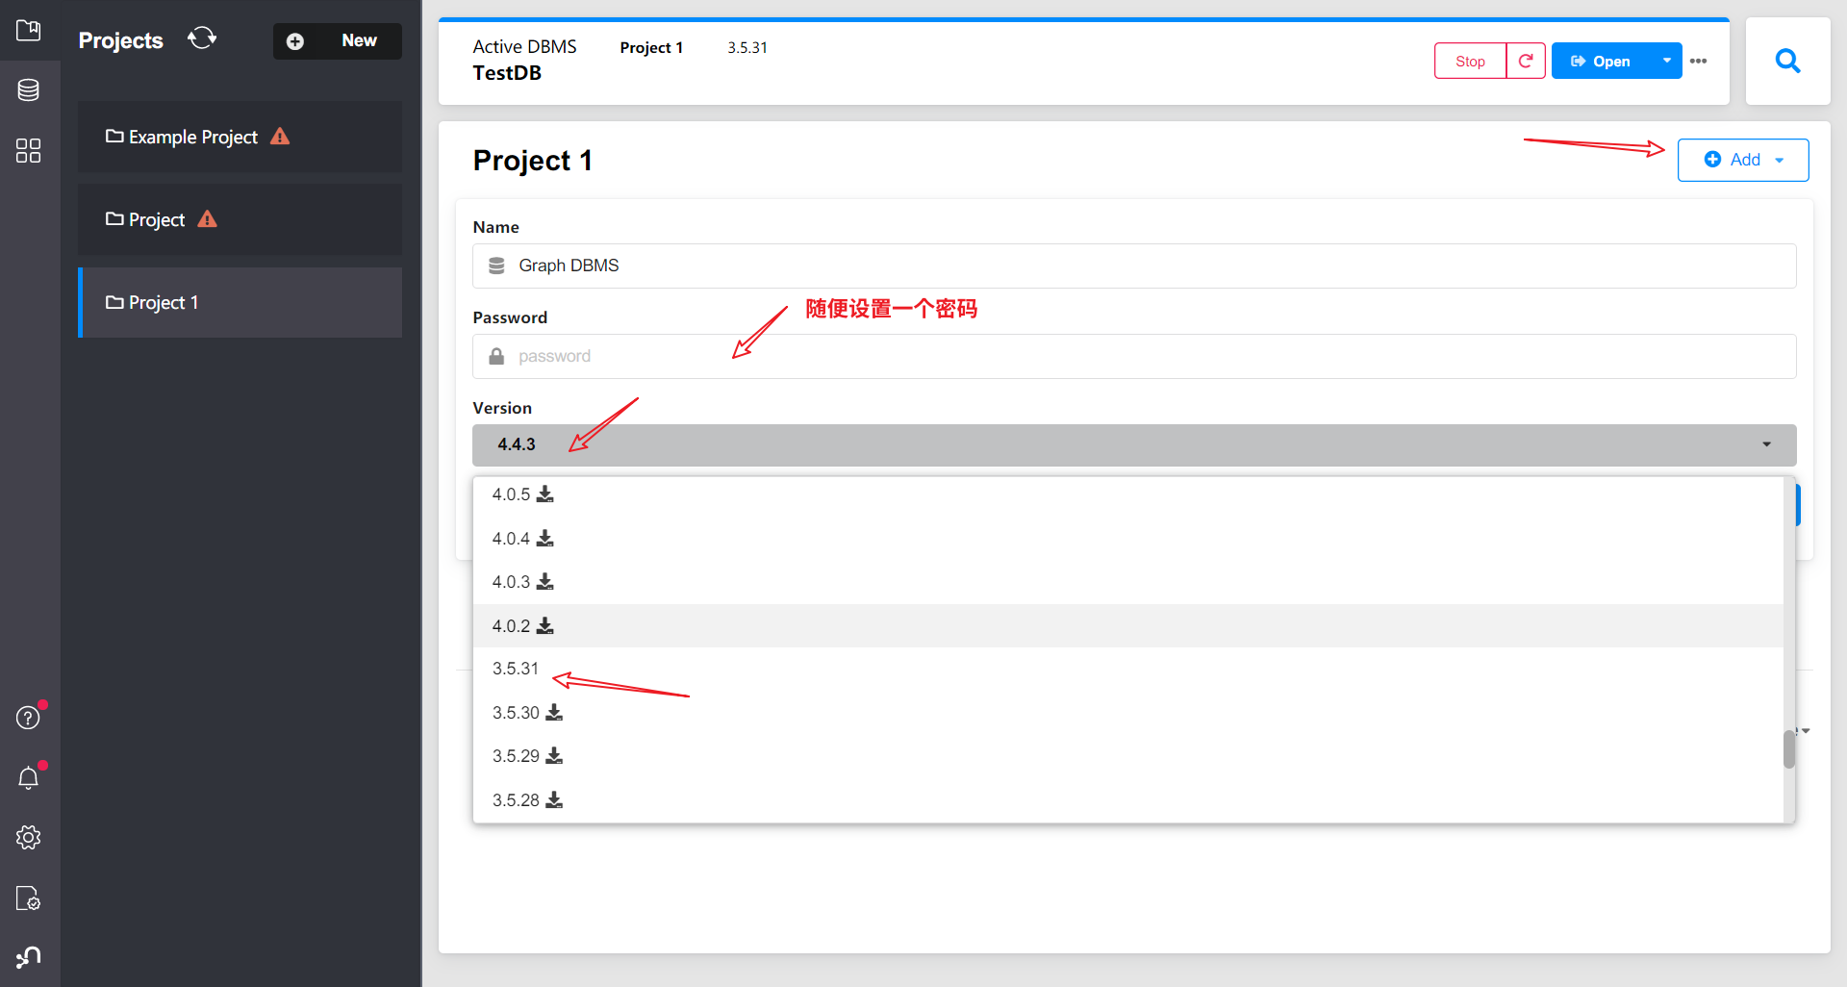Open the Projects sidebar icon
Screen dimensions: 1847x987
[29, 30]
